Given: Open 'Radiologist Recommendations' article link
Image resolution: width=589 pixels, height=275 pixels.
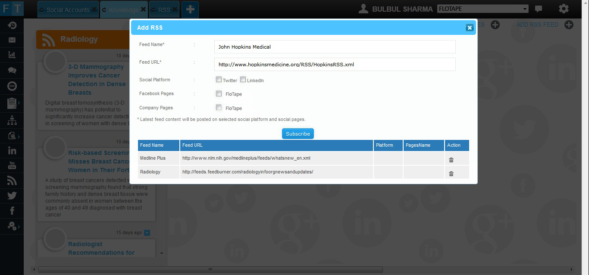Looking at the screenshot, I should coord(101,248).
